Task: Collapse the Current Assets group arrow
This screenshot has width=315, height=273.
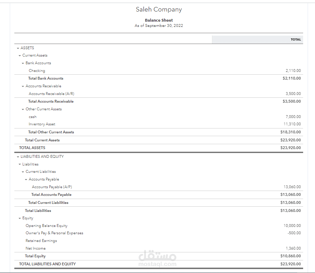Action: [x=20, y=56]
